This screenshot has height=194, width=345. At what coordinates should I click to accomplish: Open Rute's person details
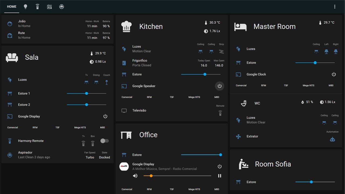(10, 35)
